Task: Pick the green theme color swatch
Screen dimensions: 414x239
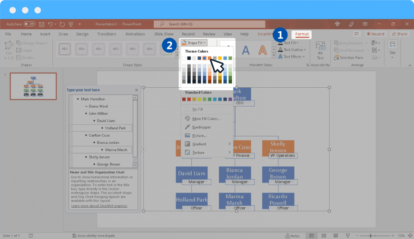Action: [x=230, y=58]
